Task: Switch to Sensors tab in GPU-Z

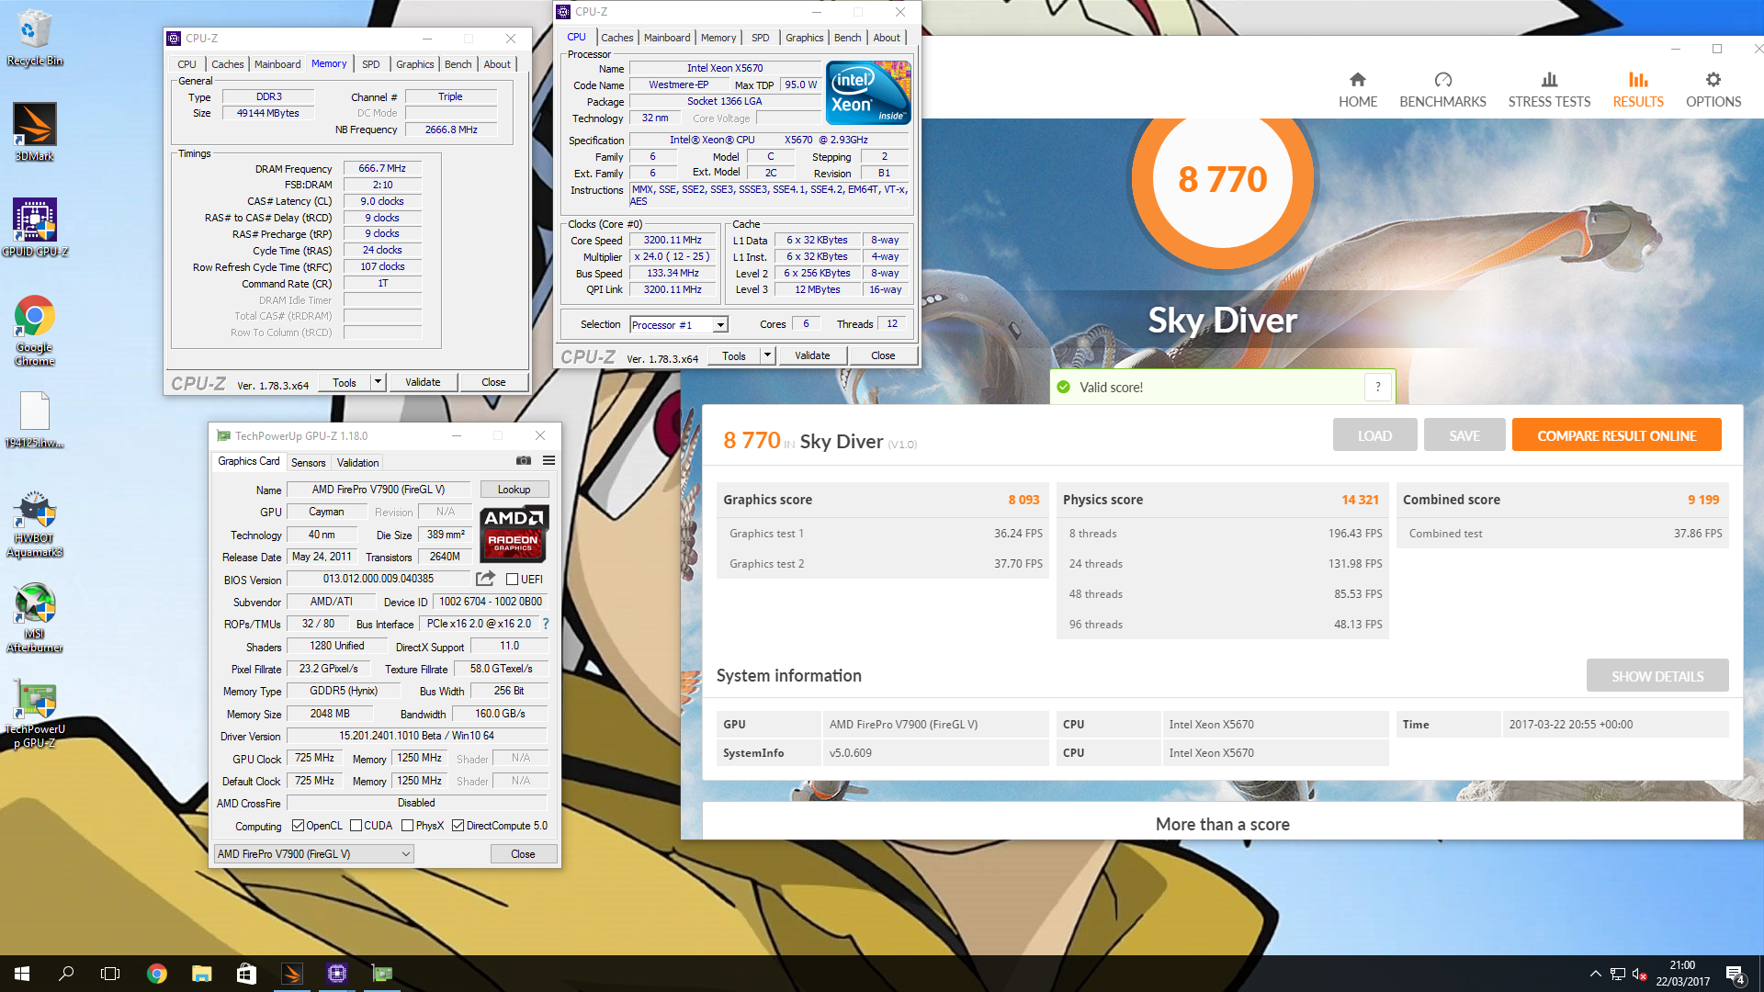Action: [308, 462]
